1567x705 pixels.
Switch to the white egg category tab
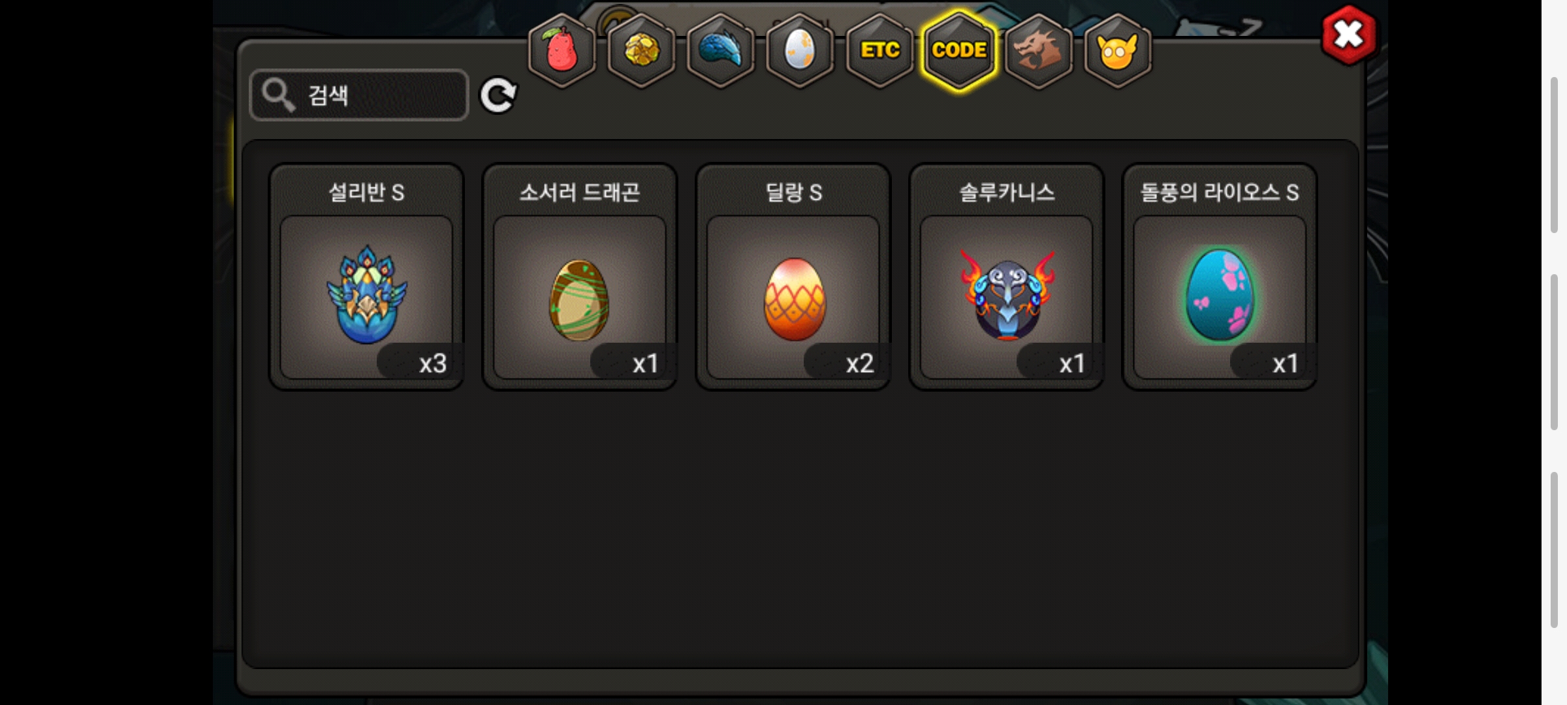tap(800, 51)
